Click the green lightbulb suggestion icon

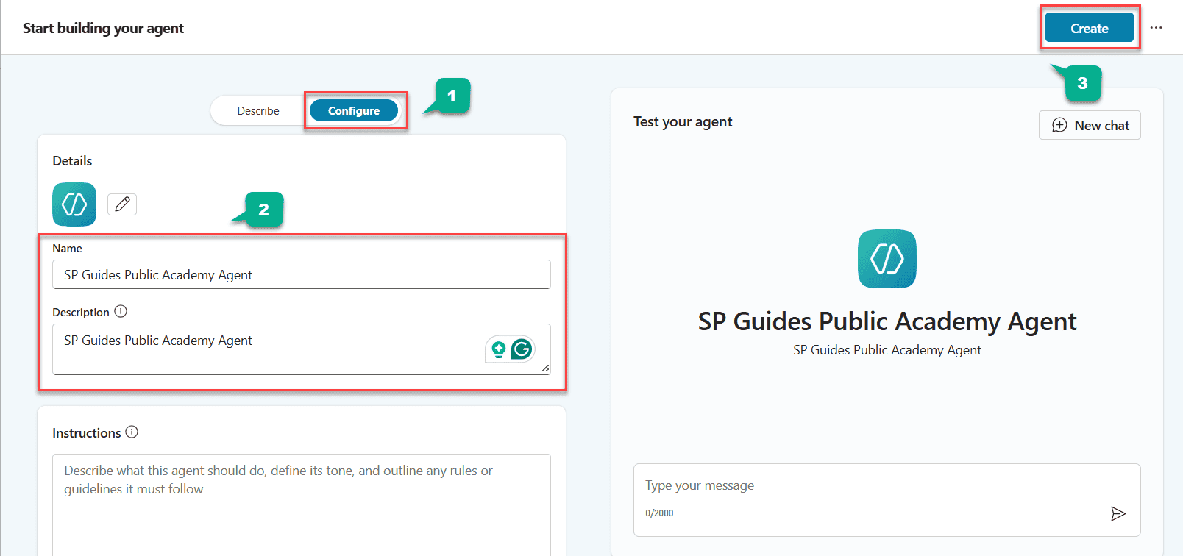tap(499, 349)
